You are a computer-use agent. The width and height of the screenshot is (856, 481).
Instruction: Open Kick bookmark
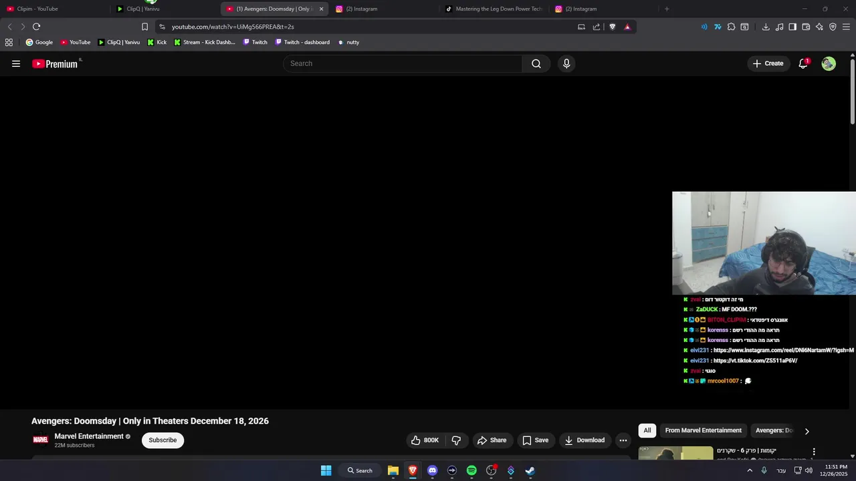click(x=157, y=42)
